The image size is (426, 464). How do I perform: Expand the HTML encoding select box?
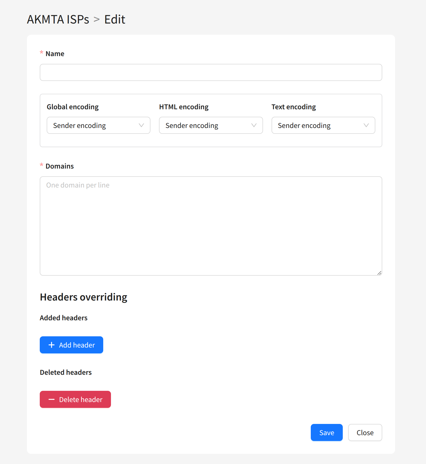click(210, 125)
